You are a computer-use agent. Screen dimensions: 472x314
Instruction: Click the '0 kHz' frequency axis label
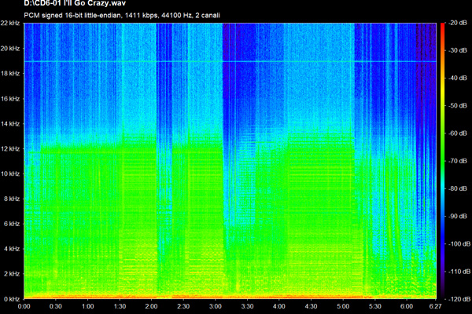(10, 299)
